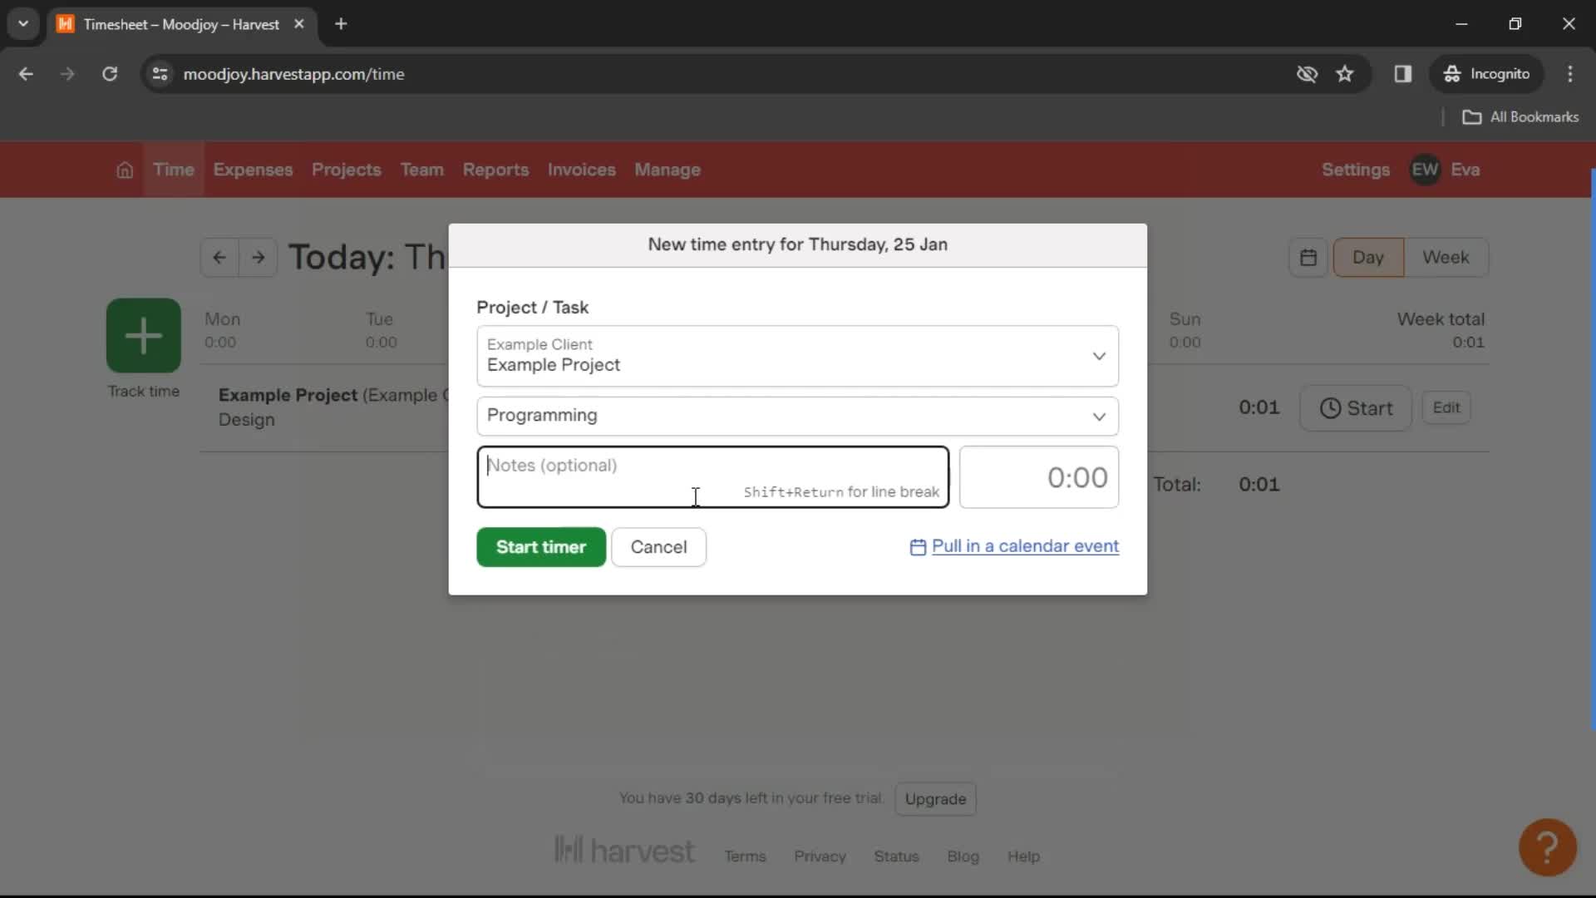Click the Upgrade button in trial banner
This screenshot has width=1596, height=898.
click(x=936, y=798)
